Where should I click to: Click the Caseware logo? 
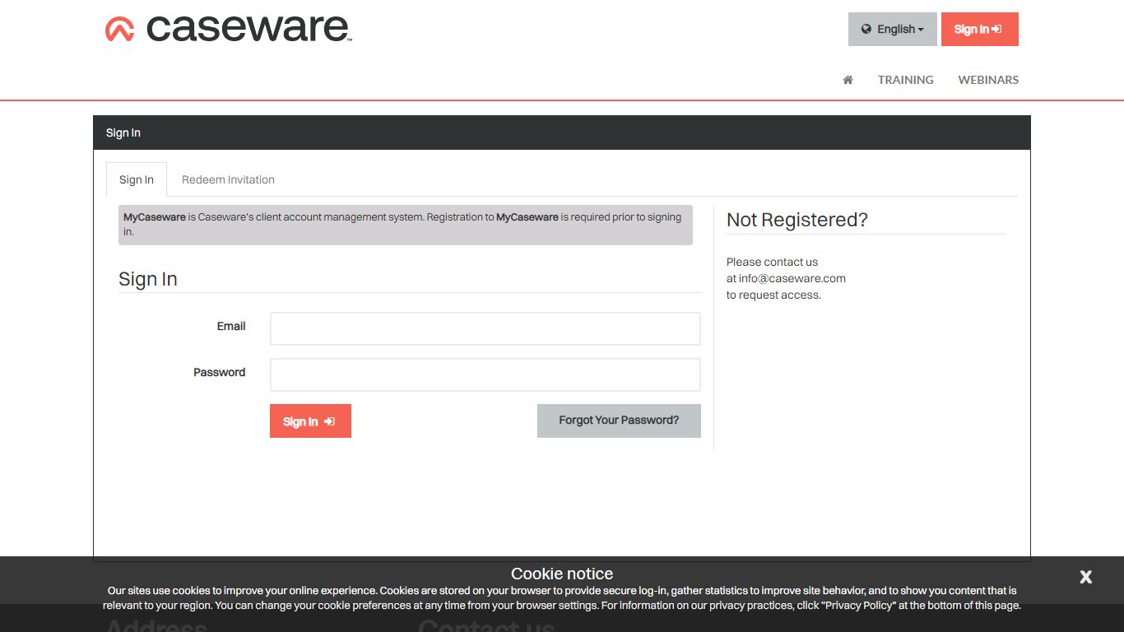pyautogui.click(x=228, y=28)
